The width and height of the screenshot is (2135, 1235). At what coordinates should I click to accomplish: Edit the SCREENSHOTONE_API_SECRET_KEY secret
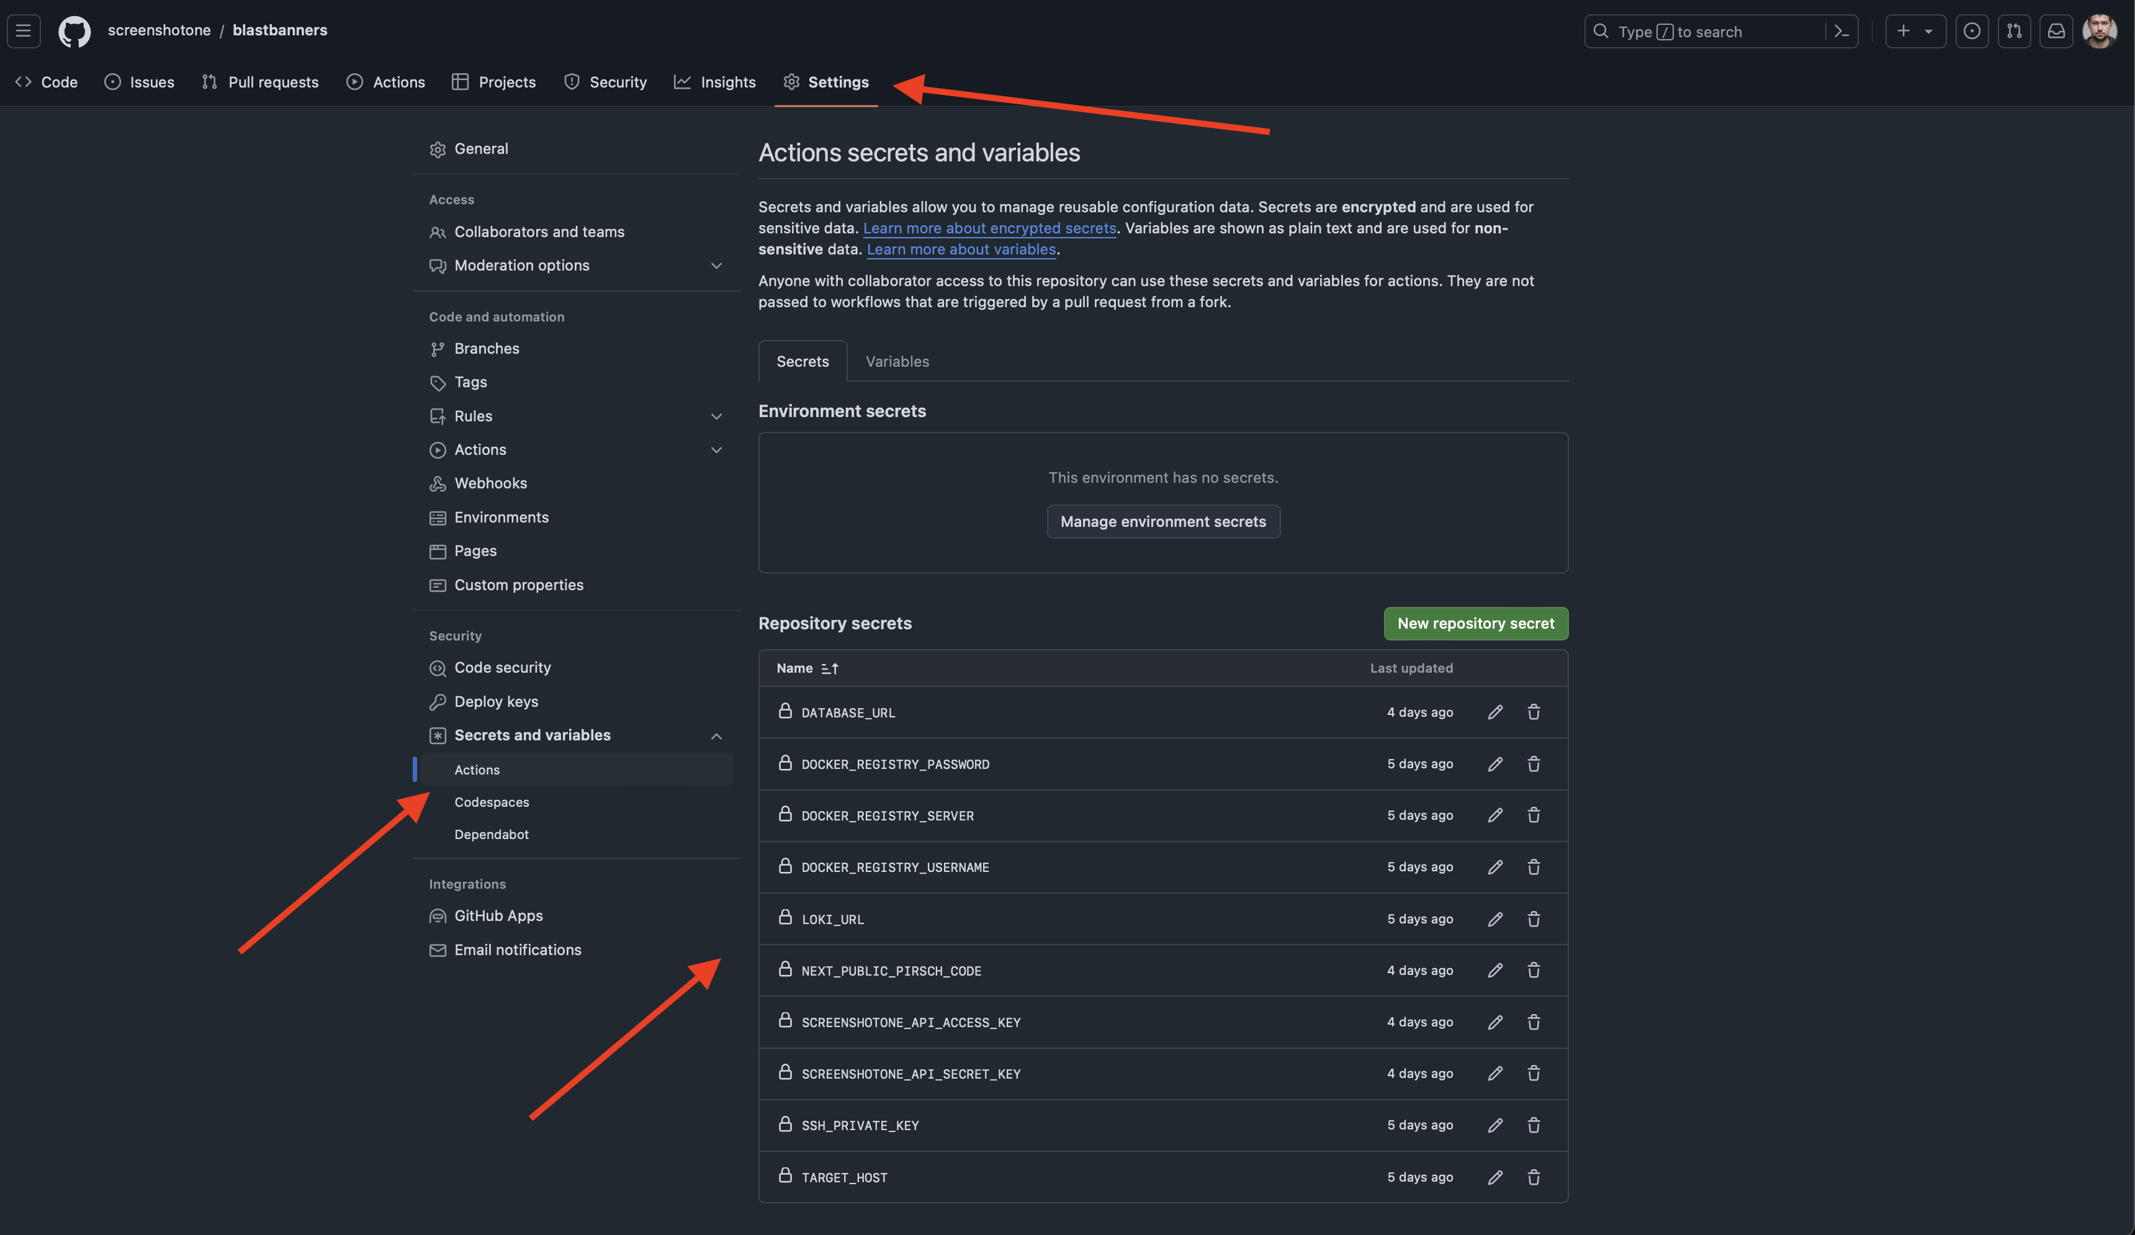[x=1495, y=1073]
